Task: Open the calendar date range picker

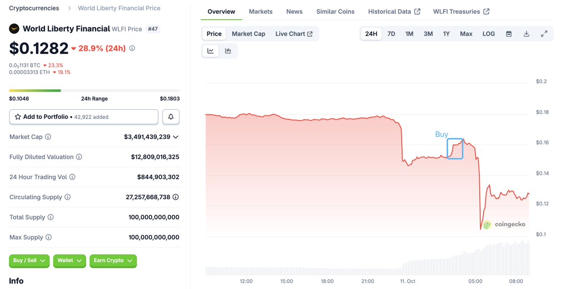Action: click(509, 34)
